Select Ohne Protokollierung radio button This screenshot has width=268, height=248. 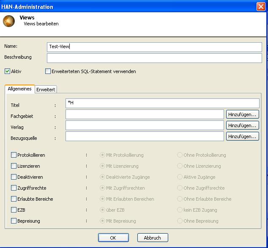180,155
